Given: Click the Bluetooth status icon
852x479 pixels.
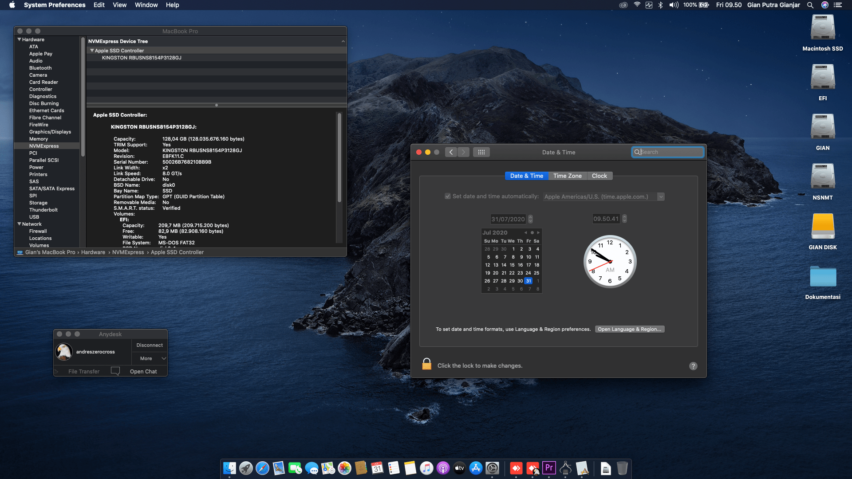Looking at the screenshot, I should point(661,5).
